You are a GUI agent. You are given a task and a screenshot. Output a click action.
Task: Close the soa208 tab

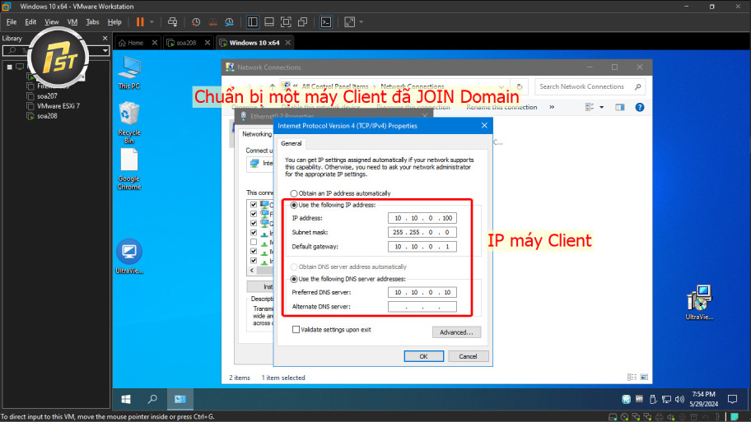[208, 43]
